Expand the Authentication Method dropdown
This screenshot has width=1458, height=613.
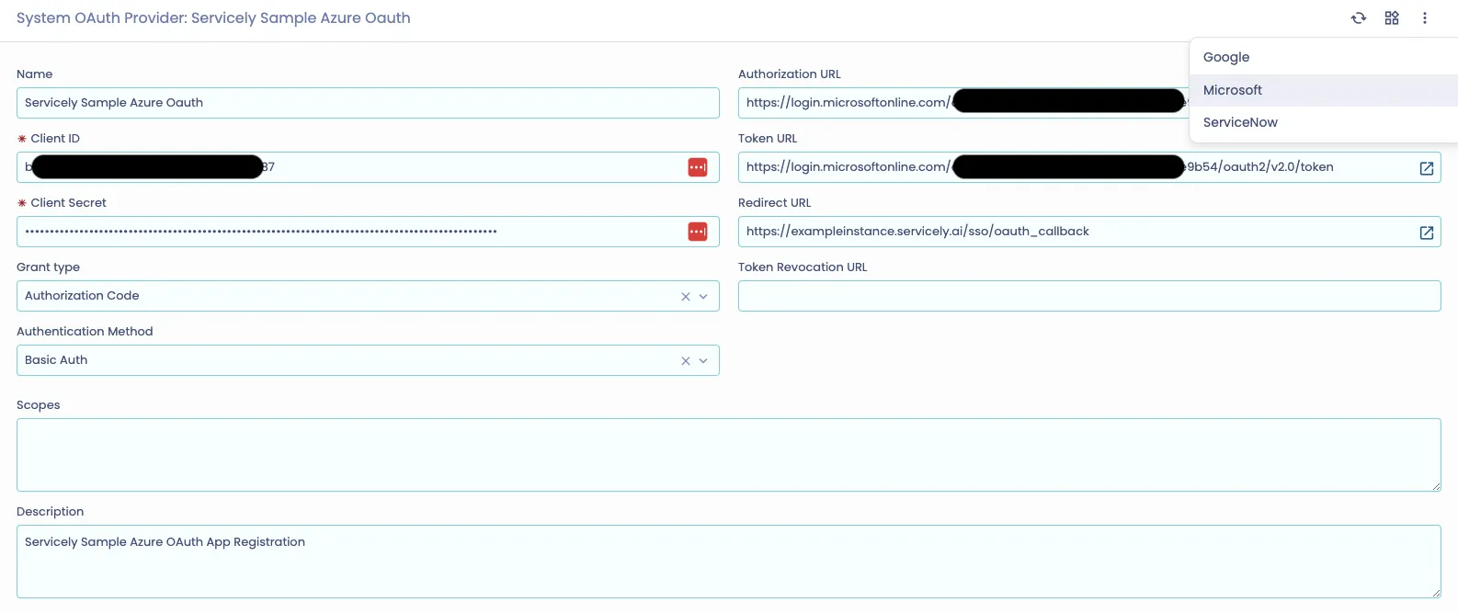click(703, 361)
